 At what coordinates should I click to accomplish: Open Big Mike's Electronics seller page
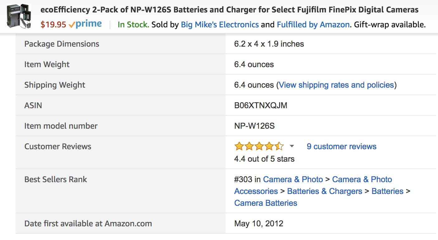[x=220, y=25]
